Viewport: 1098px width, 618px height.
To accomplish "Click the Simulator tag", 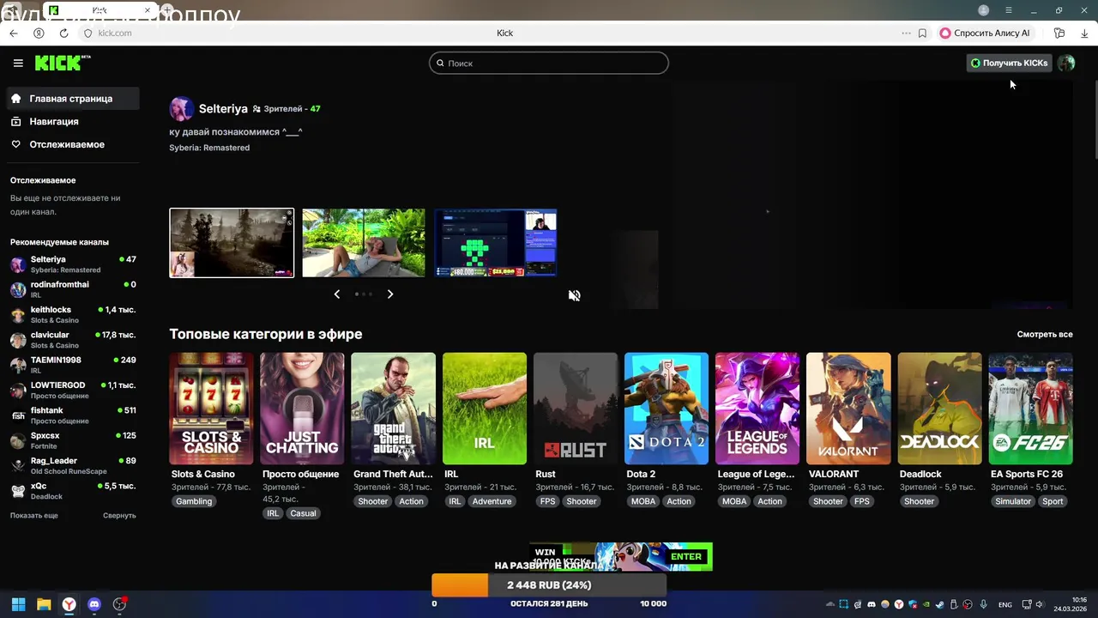I will [1013, 501].
